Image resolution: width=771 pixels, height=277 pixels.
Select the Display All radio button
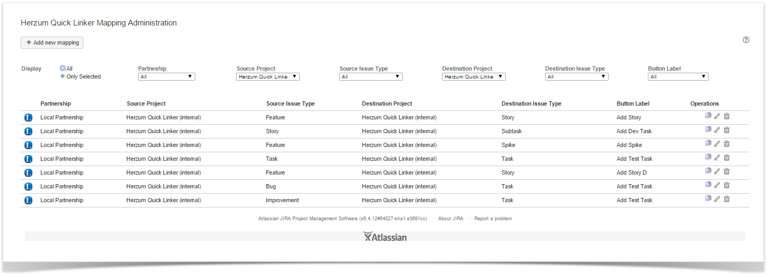[x=63, y=68]
